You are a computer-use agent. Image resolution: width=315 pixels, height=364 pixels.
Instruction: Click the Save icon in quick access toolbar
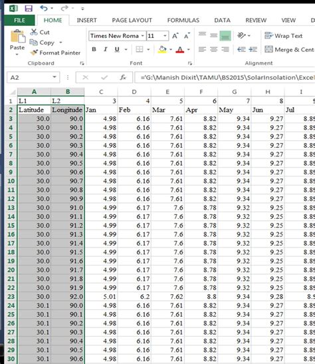(x=29, y=9)
